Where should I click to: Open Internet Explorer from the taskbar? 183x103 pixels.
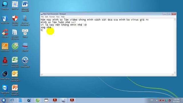coord(12,100)
